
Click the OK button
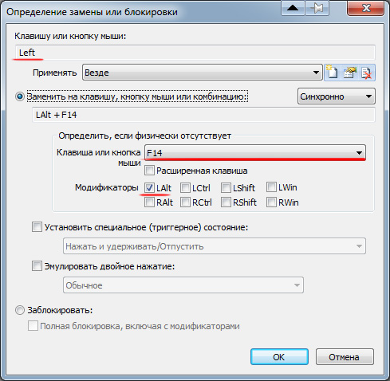(279, 357)
